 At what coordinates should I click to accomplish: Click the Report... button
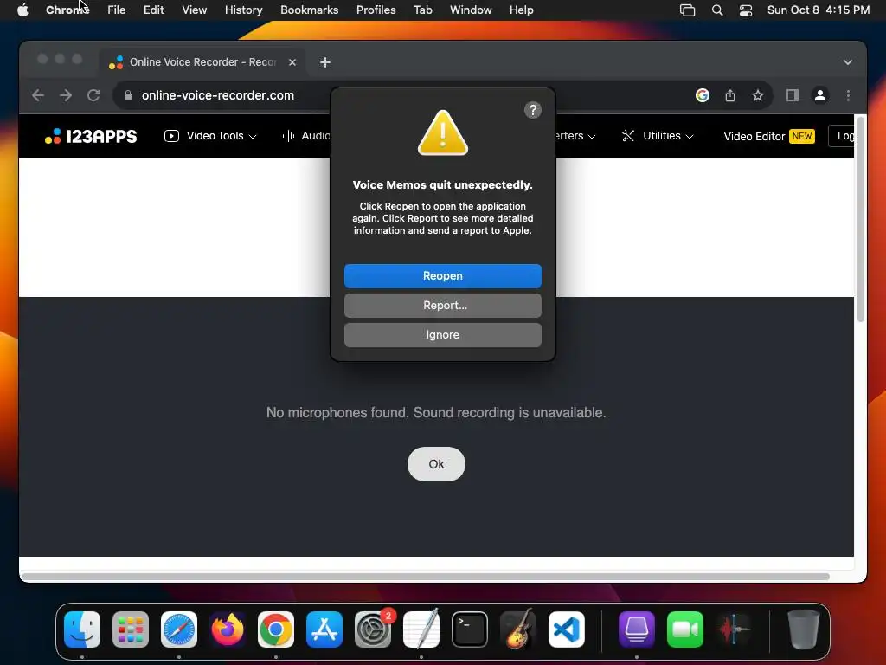click(x=442, y=306)
